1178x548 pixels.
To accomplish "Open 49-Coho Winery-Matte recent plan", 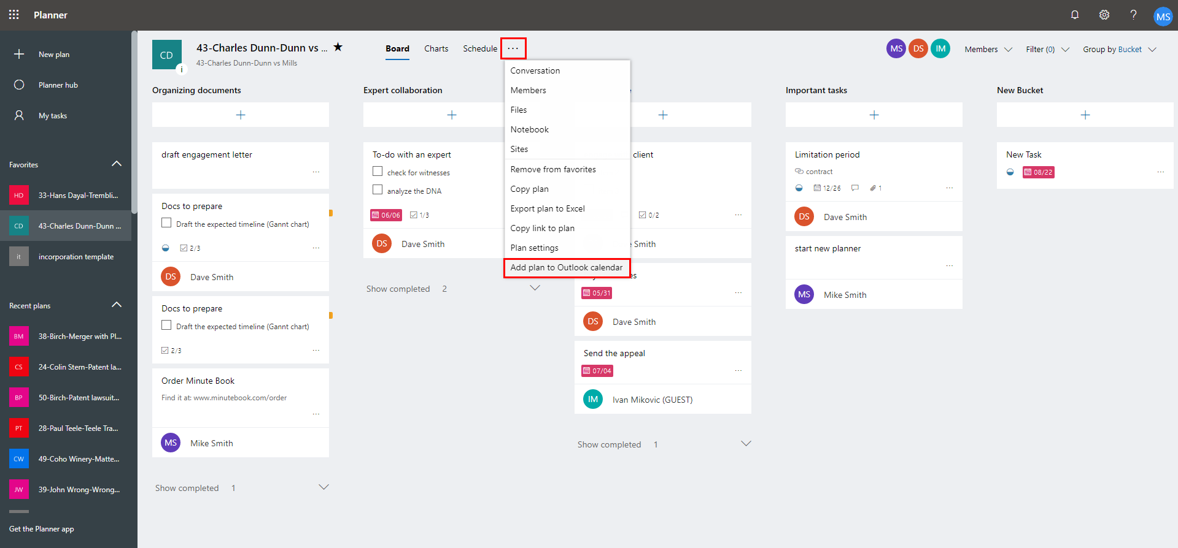I will pos(66,459).
